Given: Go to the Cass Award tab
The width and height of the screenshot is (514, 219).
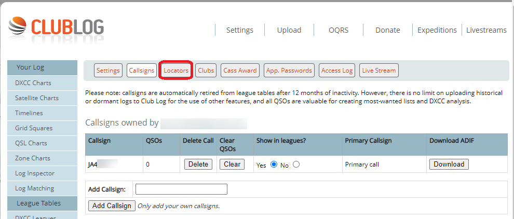Looking at the screenshot, I should (240, 71).
